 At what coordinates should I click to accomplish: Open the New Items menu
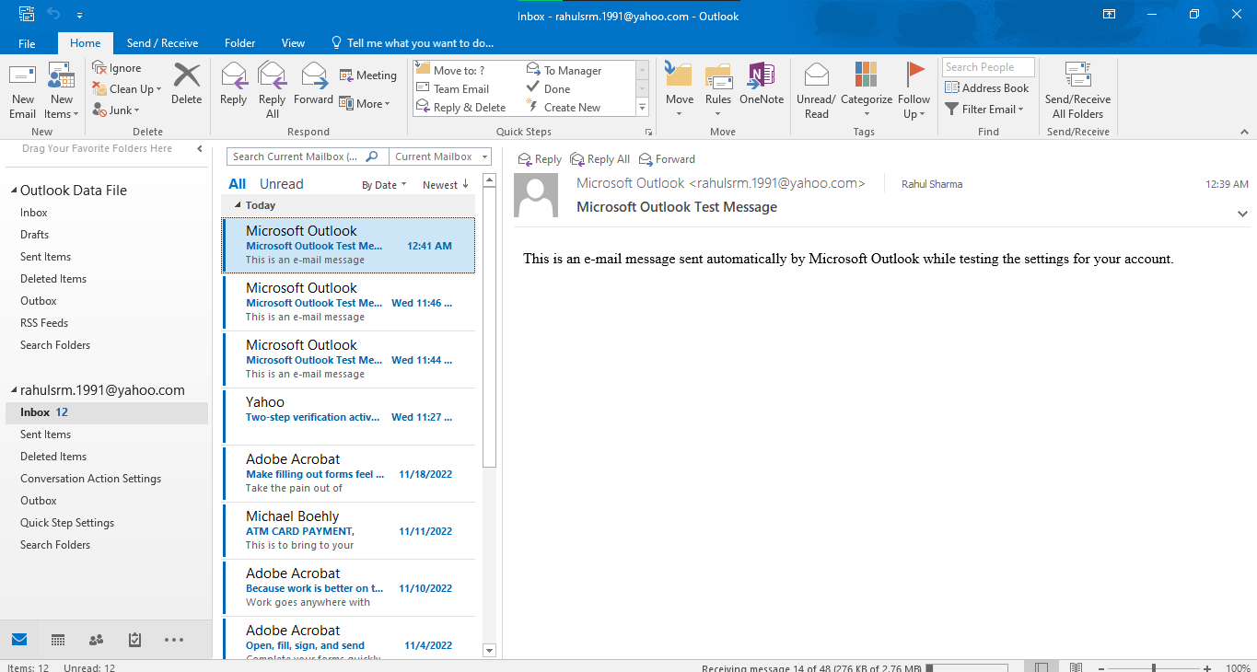pos(62,92)
